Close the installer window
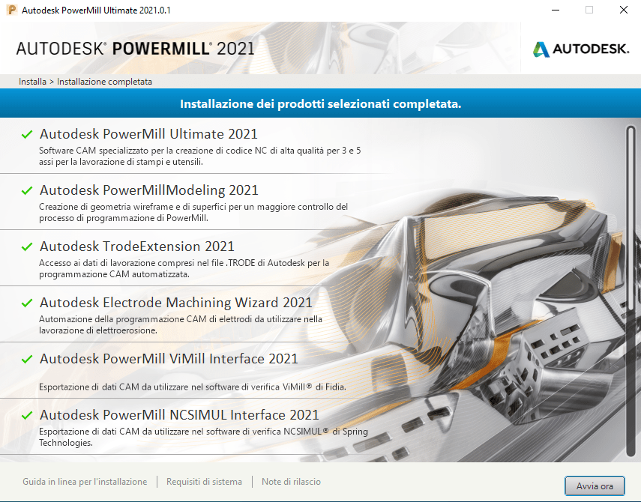 click(x=624, y=10)
